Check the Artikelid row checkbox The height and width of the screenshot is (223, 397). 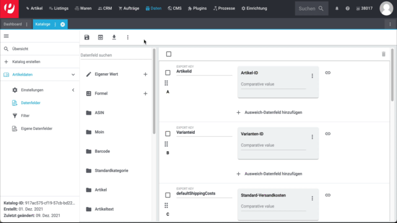pos(167,73)
